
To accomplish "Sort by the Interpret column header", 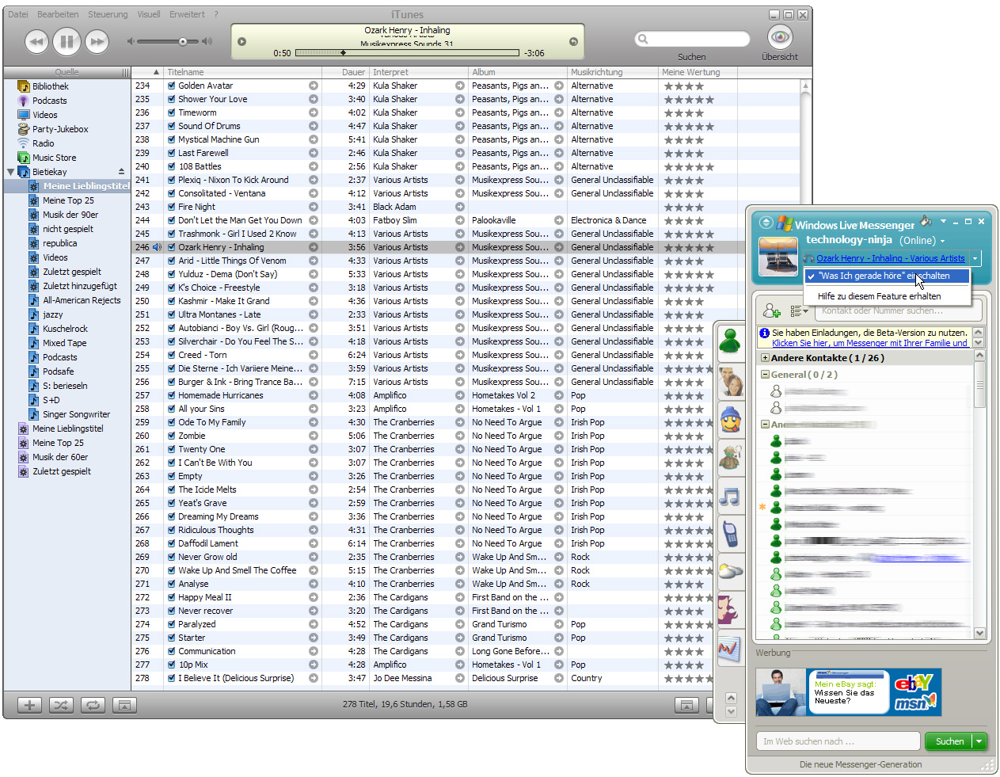I will point(417,72).
